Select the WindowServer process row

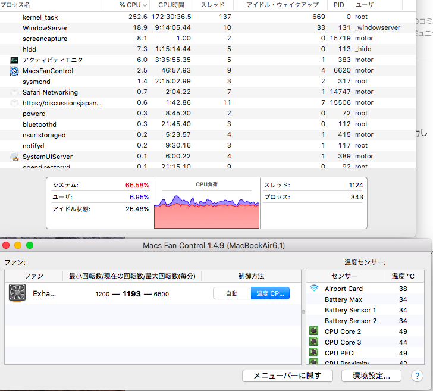208,27
